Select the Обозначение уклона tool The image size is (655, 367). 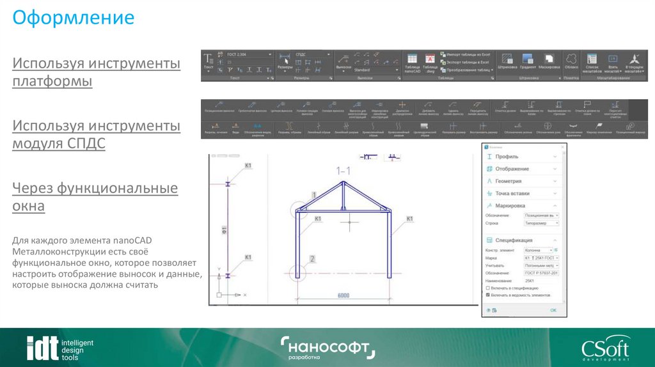(518, 128)
